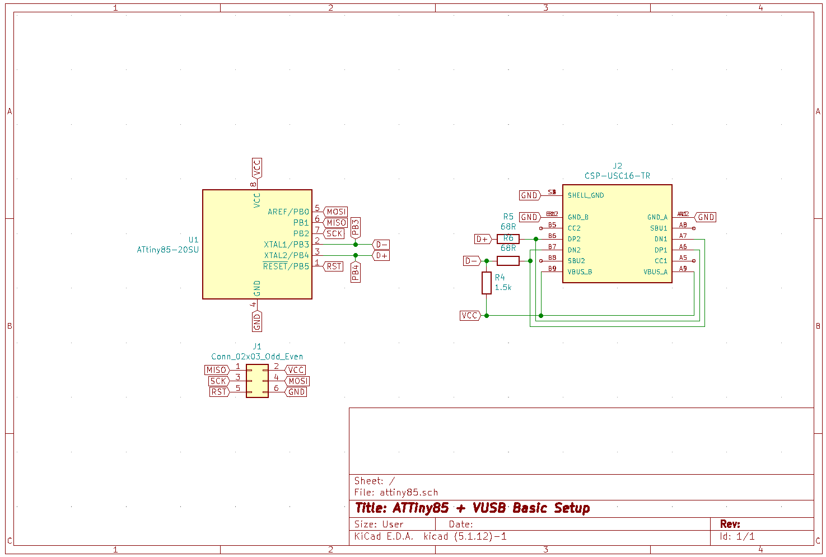Select the "ATtiny85-20SU" value text
826x557 pixels.
click(167, 250)
